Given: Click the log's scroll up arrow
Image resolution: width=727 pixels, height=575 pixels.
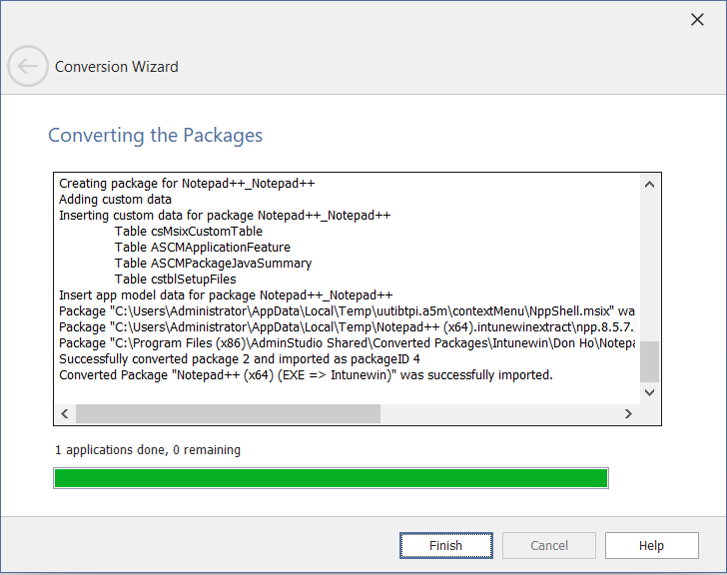Looking at the screenshot, I should tap(649, 184).
